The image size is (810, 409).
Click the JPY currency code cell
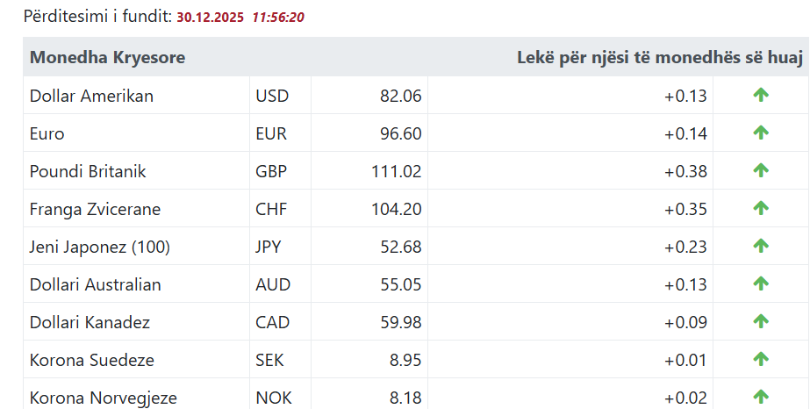(269, 248)
